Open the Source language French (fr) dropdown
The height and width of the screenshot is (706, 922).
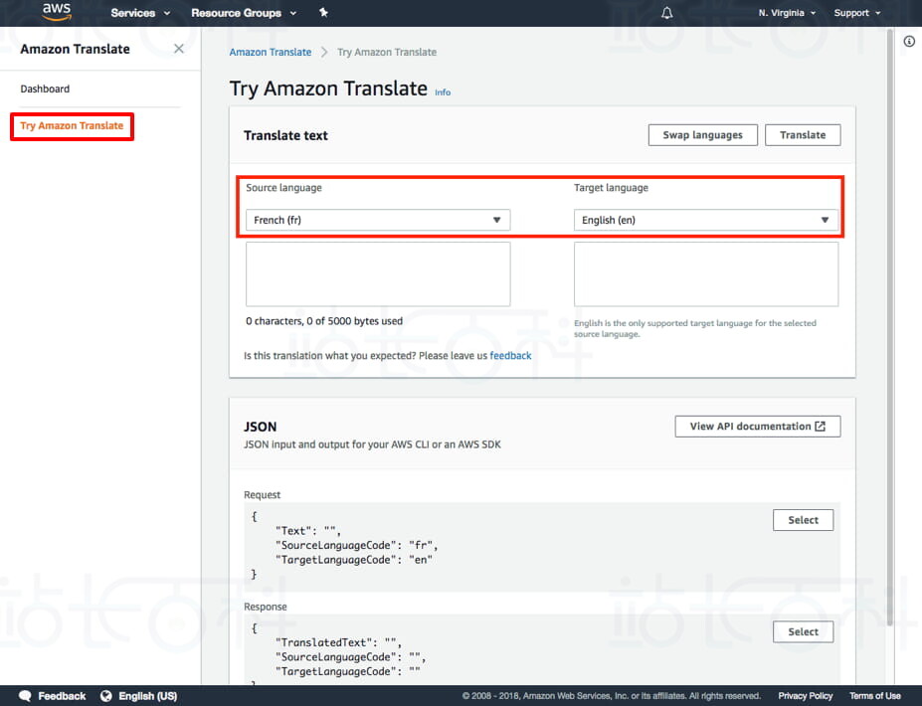(378, 220)
